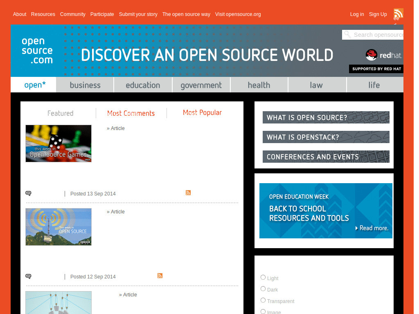Viewport: 419px width, 314px height.
Task: Click the Sign Up link
Action: [378, 14]
